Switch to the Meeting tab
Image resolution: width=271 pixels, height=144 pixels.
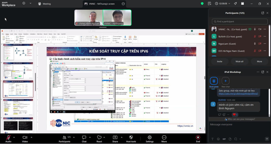(44, 4)
